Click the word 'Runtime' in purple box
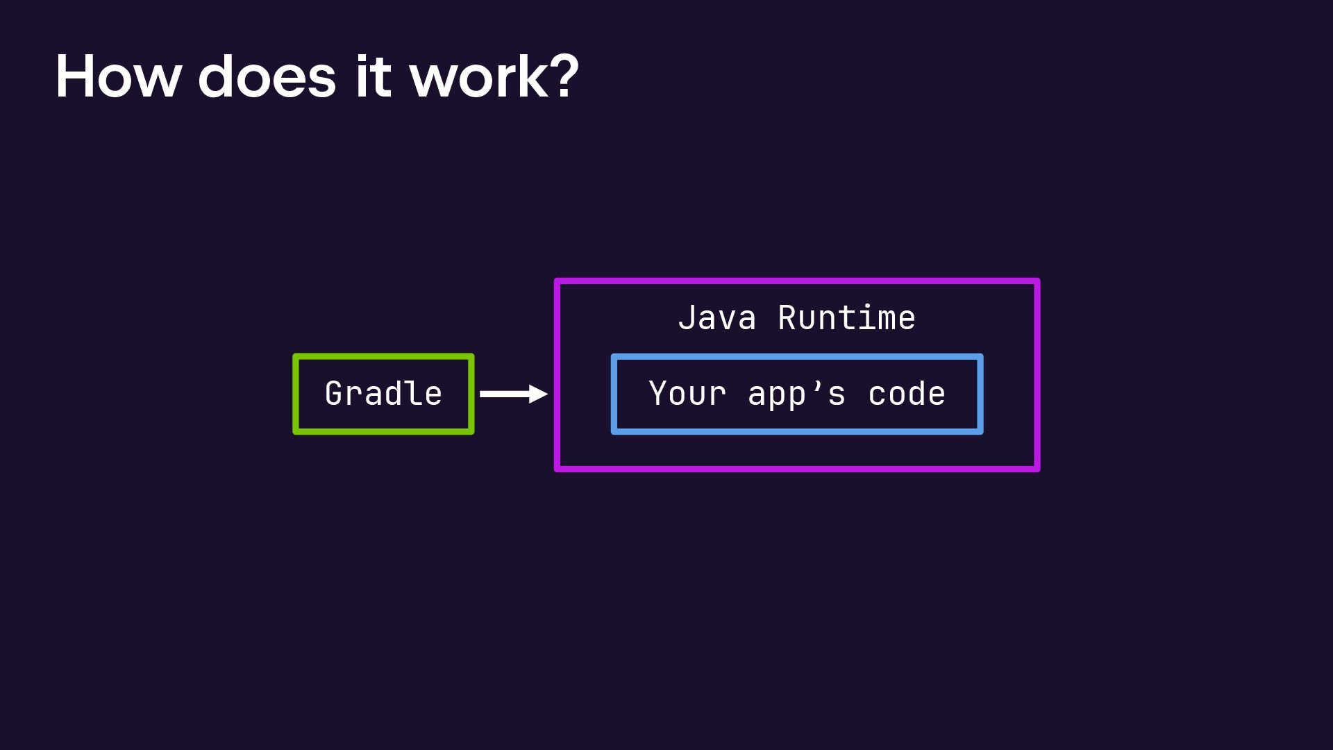The image size is (1333, 750). [846, 318]
